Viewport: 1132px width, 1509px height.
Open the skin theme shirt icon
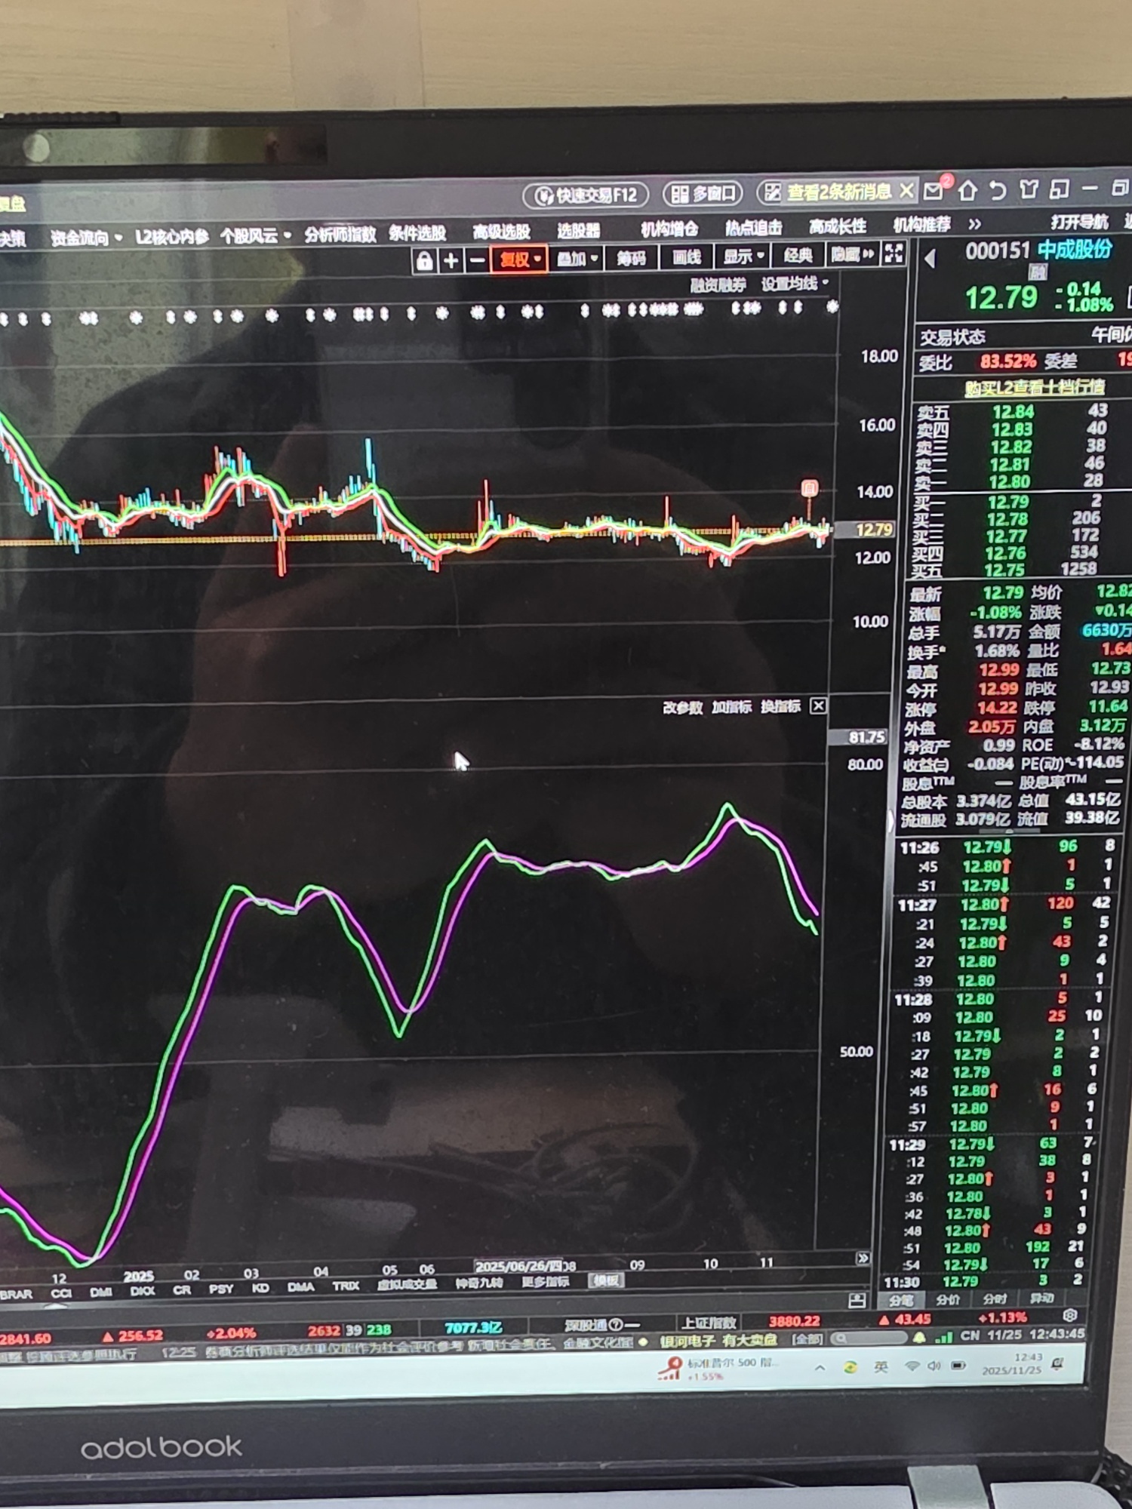[1029, 189]
